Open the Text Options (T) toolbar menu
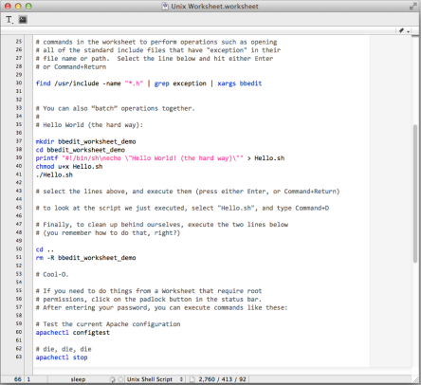This screenshot has height=385, width=421. point(9,20)
